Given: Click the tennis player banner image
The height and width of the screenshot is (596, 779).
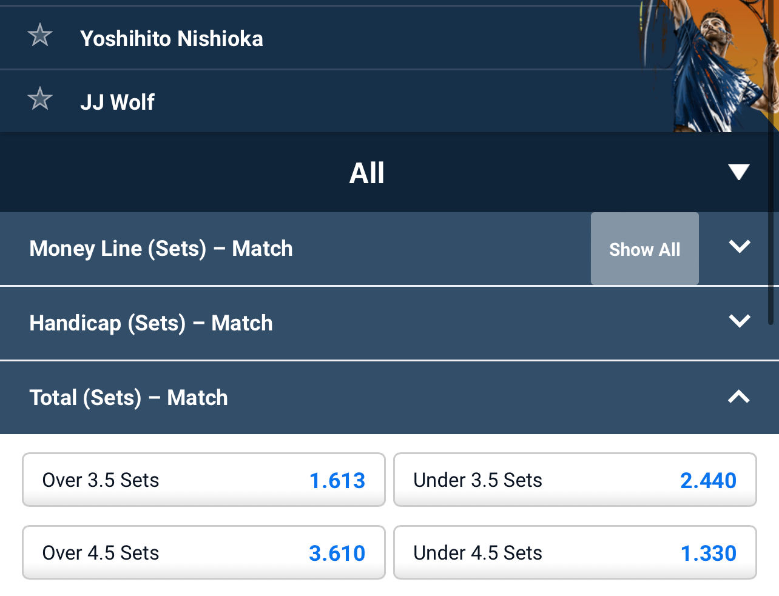Looking at the screenshot, I should point(709,65).
